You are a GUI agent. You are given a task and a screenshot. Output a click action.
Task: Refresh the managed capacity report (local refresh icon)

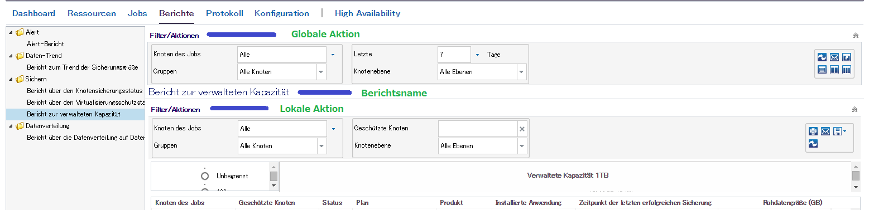[813, 144]
